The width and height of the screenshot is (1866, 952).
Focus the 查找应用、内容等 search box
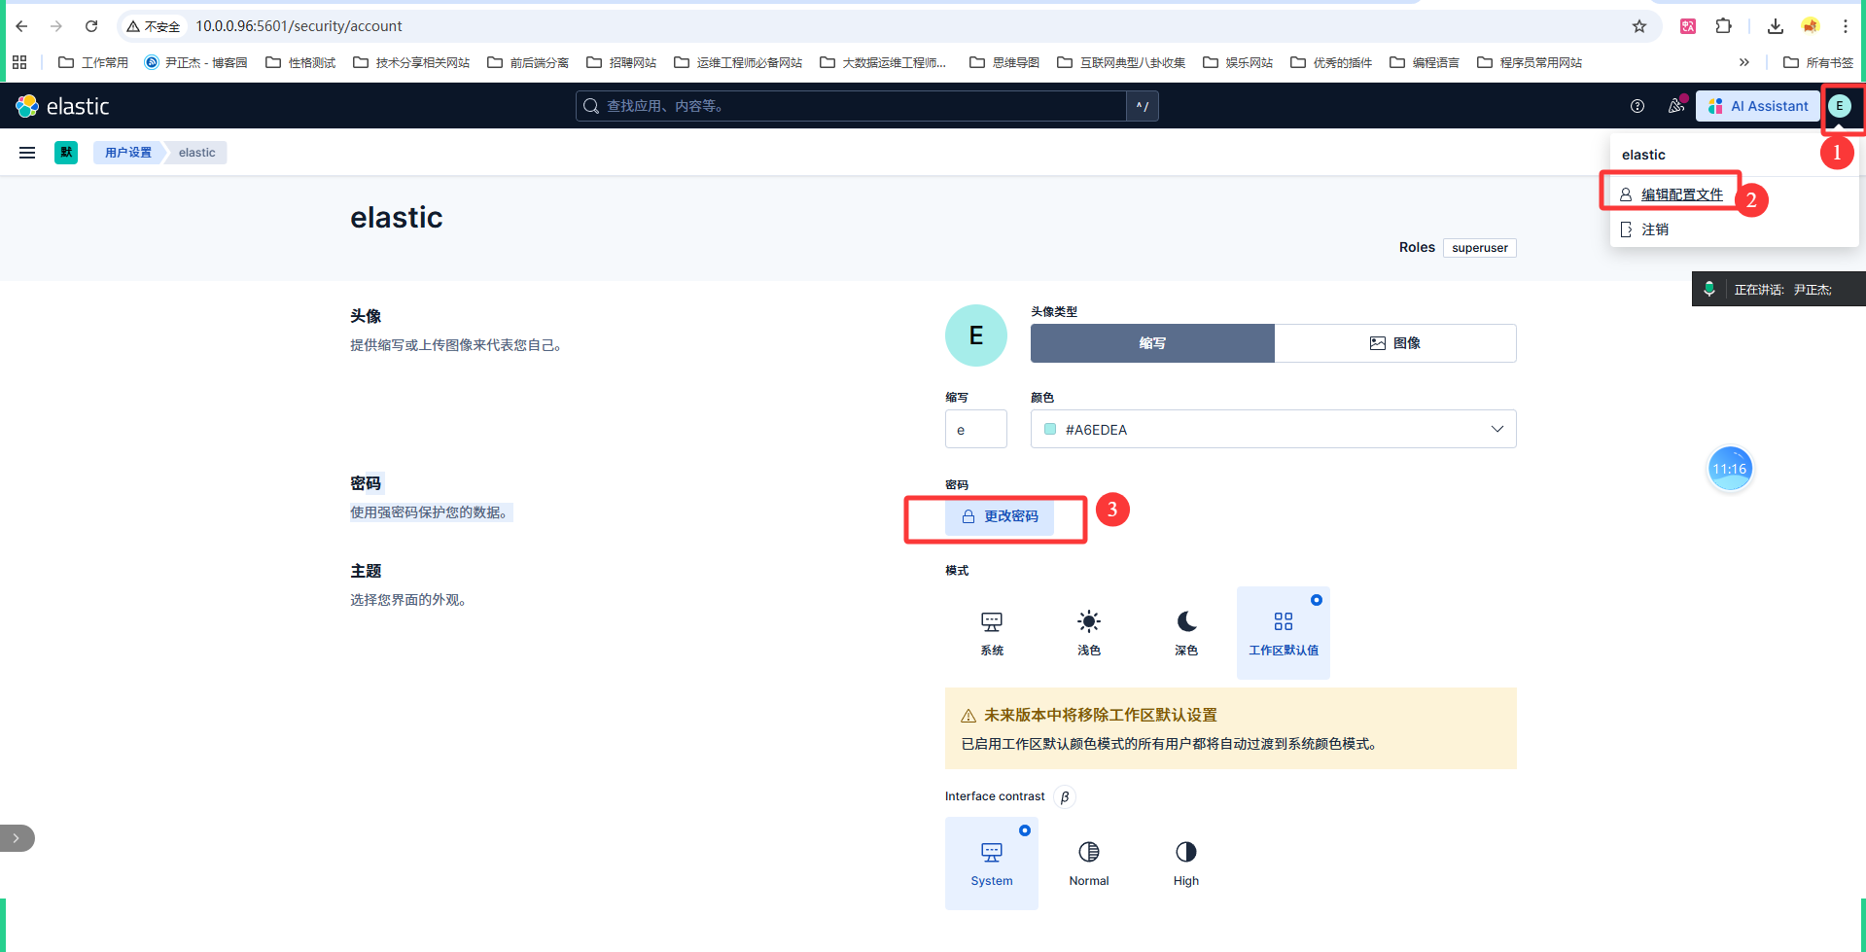tap(851, 106)
